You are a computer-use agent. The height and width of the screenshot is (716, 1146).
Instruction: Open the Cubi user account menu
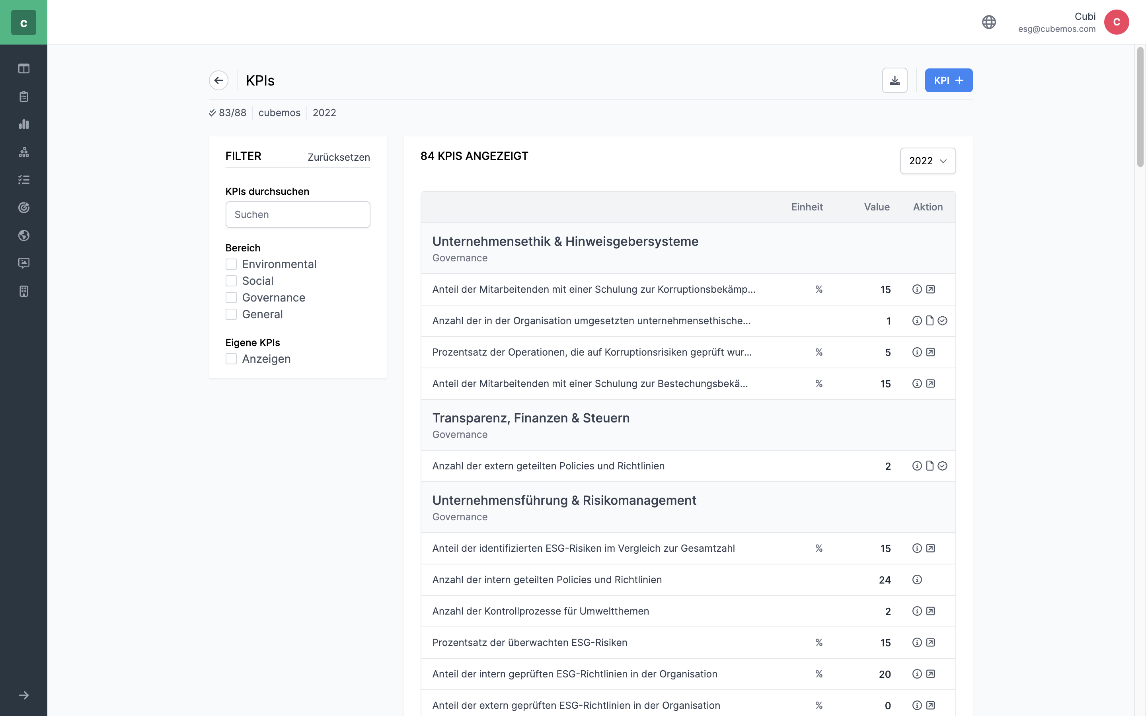[x=1116, y=22]
